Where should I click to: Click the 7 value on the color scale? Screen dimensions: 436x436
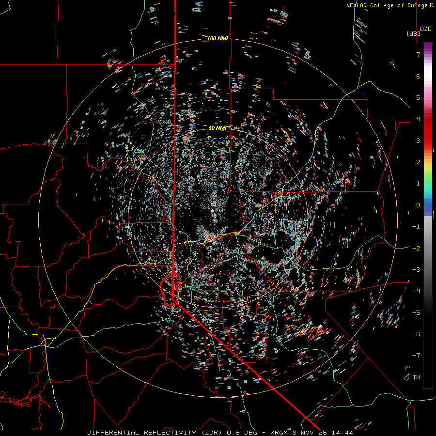pyautogui.click(x=418, y=54)
